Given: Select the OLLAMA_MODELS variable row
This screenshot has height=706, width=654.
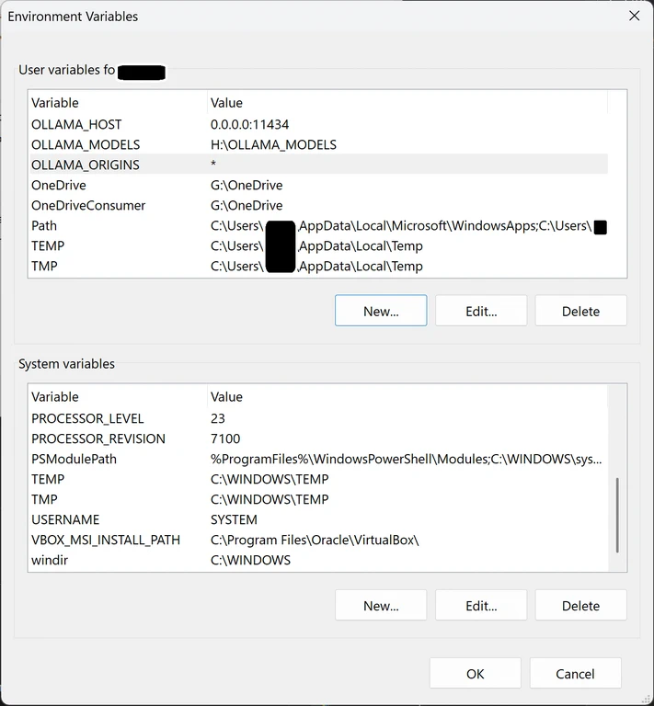Looking at the screenshot, I should point(86,144).
